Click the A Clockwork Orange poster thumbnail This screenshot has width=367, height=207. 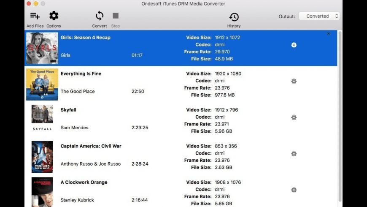42,192
